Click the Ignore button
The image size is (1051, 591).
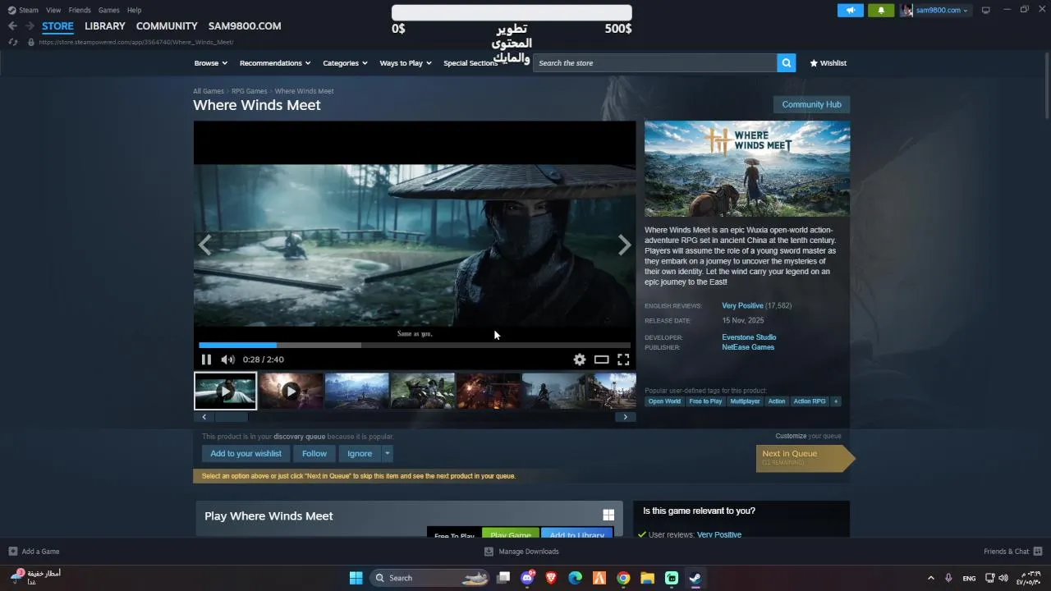[360, 453]
